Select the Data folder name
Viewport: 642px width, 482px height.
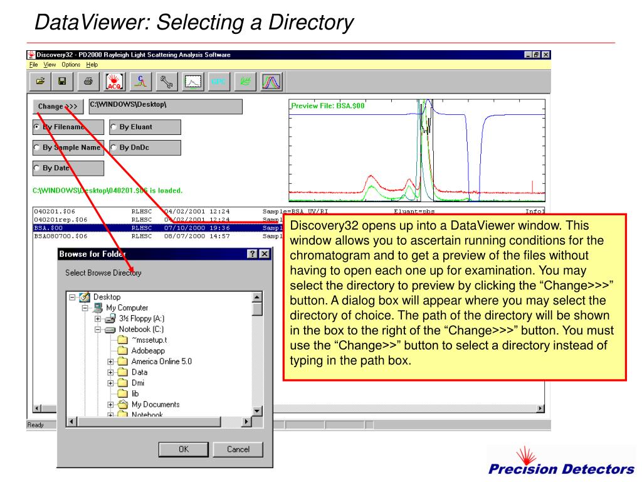[139, 372]
